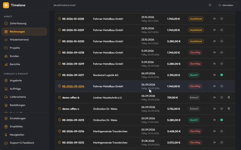Viewport: 241px width, 150px height.
Task: Open Neuigkeiten in the sidebar
Action: pyautogui.click(x=24, y=135)
